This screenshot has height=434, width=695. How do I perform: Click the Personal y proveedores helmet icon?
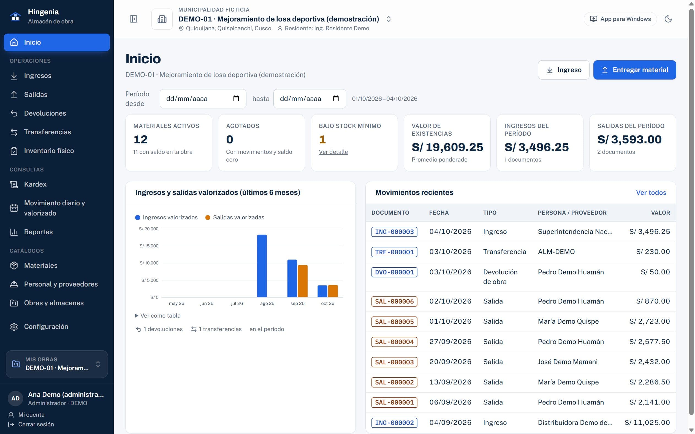(x=14, y=284)
